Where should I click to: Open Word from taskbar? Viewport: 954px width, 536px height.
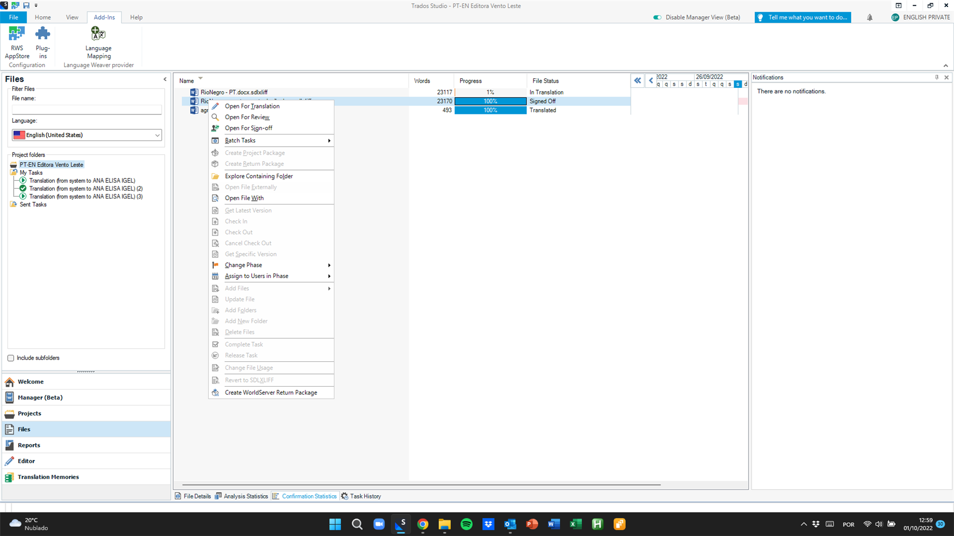click(x=554, y=524)
